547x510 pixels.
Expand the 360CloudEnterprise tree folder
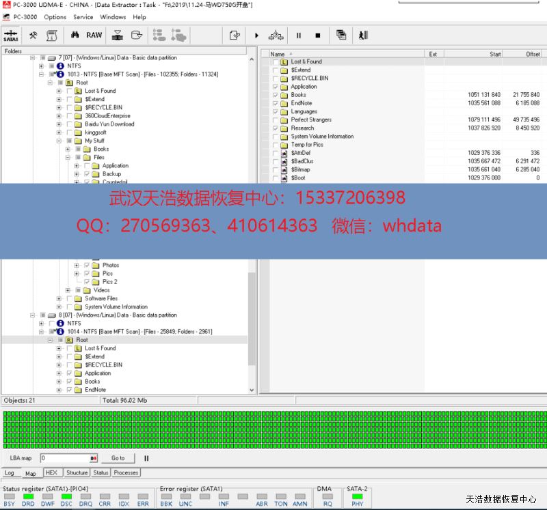click(59, 116)
